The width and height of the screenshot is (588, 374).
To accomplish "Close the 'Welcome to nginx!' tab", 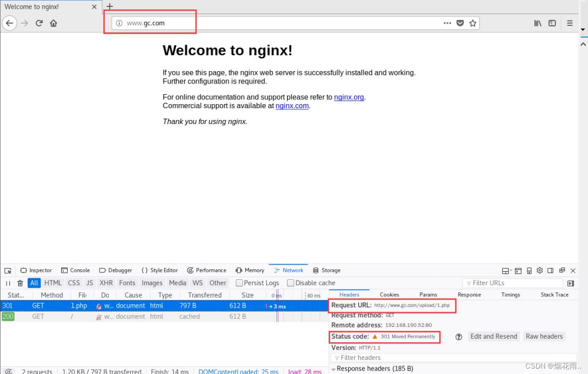I will coord(94,6).
